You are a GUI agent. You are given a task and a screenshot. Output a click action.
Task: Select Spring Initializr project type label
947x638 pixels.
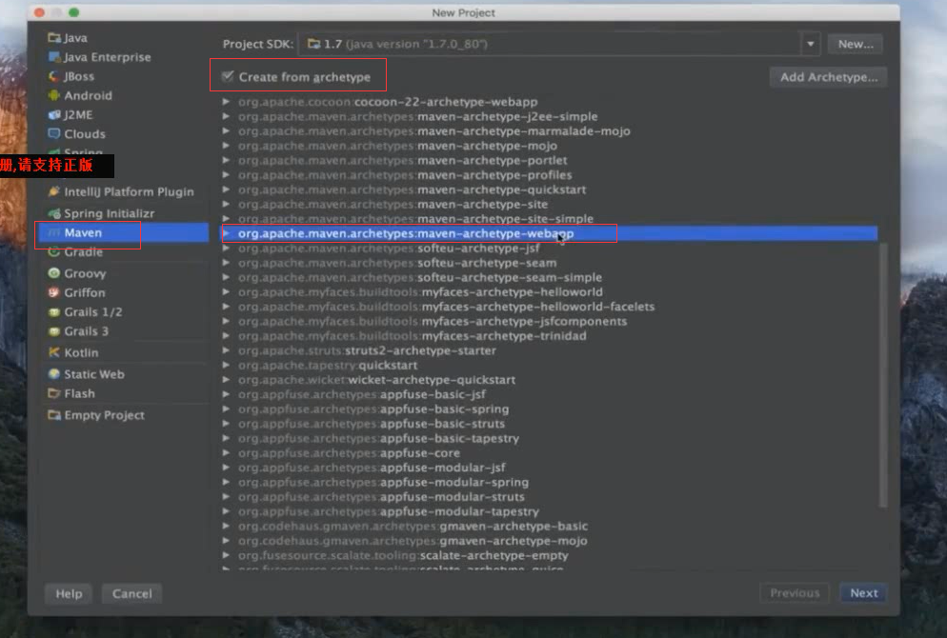110,213
